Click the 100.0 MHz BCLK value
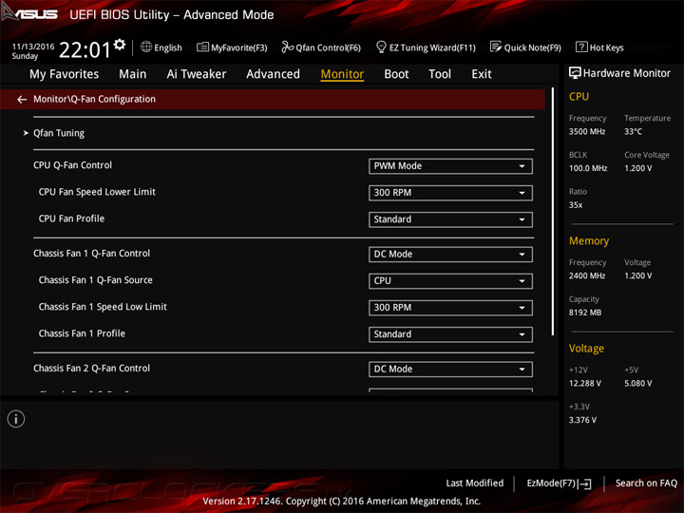 tap(588, 168)
